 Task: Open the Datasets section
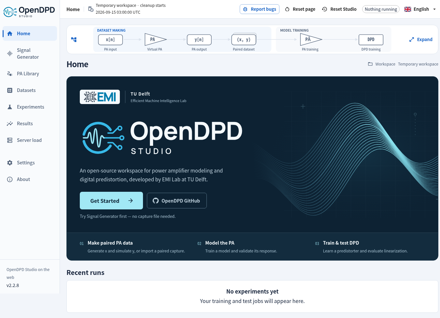pyautogui.click(x=30, y=90)
